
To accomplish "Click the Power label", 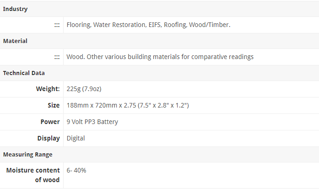I will point(50,122).
